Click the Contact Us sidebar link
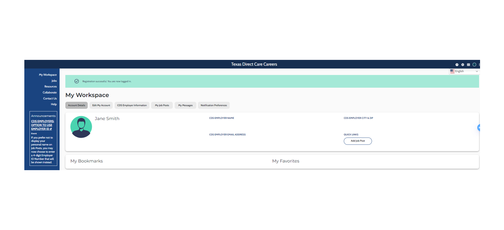 50,99
